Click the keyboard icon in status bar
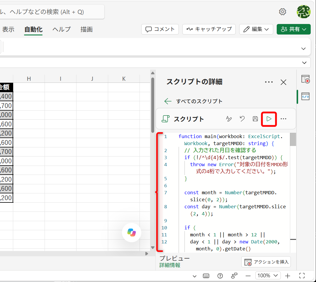Viewport: 316px width, 282px height. pos(206,276)
